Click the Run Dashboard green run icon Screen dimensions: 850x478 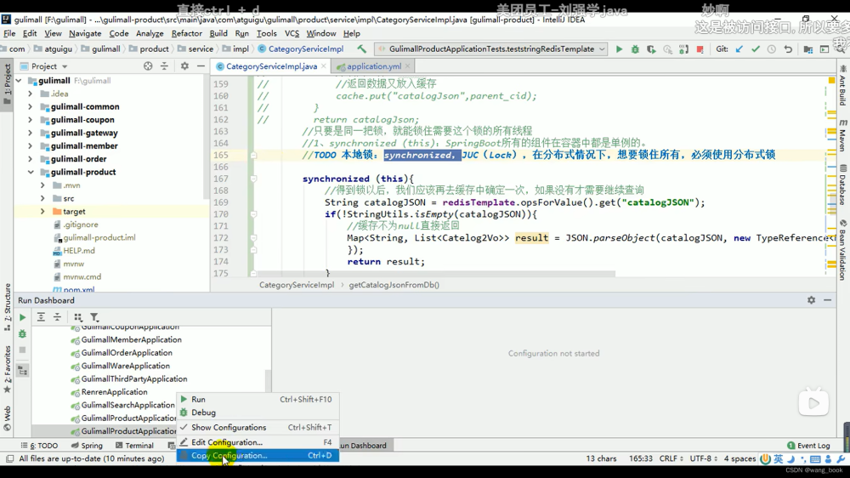pos(22,317)
